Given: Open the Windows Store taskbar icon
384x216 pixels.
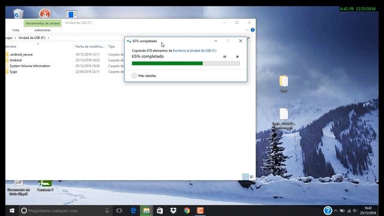Looking at the screenshot, I should coord(160,211).
